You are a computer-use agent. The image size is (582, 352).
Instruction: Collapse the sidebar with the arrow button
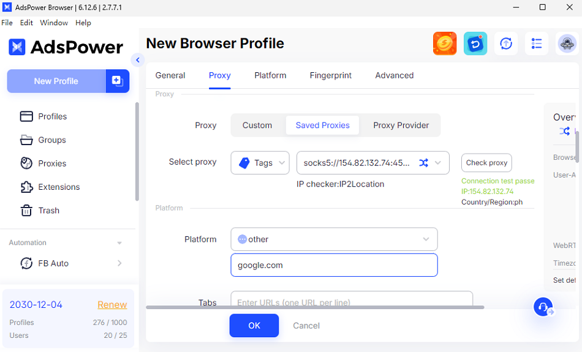[138, 60]
